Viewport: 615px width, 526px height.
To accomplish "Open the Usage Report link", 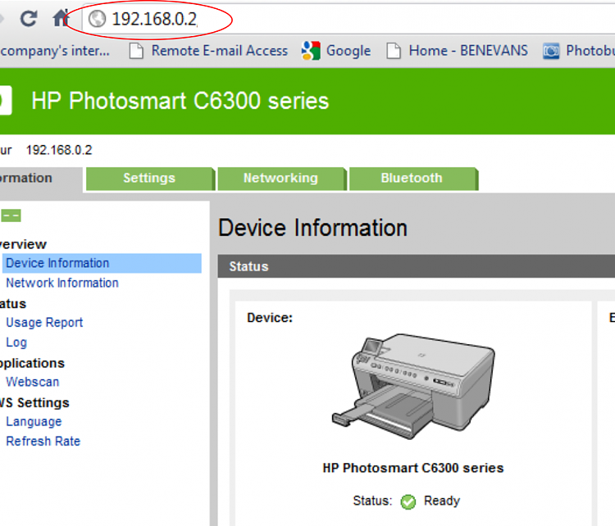I will click(x=44, y=323).
